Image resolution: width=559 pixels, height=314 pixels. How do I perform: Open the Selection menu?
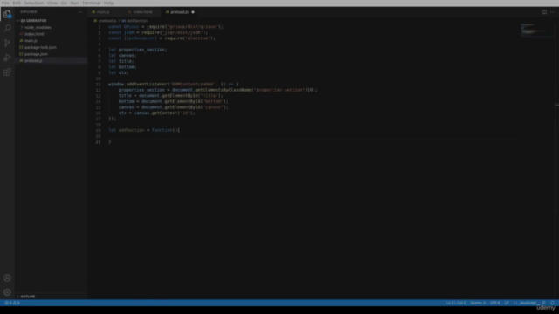34,3
